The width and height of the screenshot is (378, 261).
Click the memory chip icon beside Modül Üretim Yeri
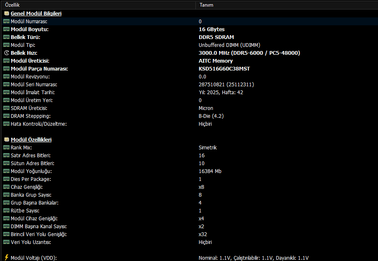click(x=7, y=100)
